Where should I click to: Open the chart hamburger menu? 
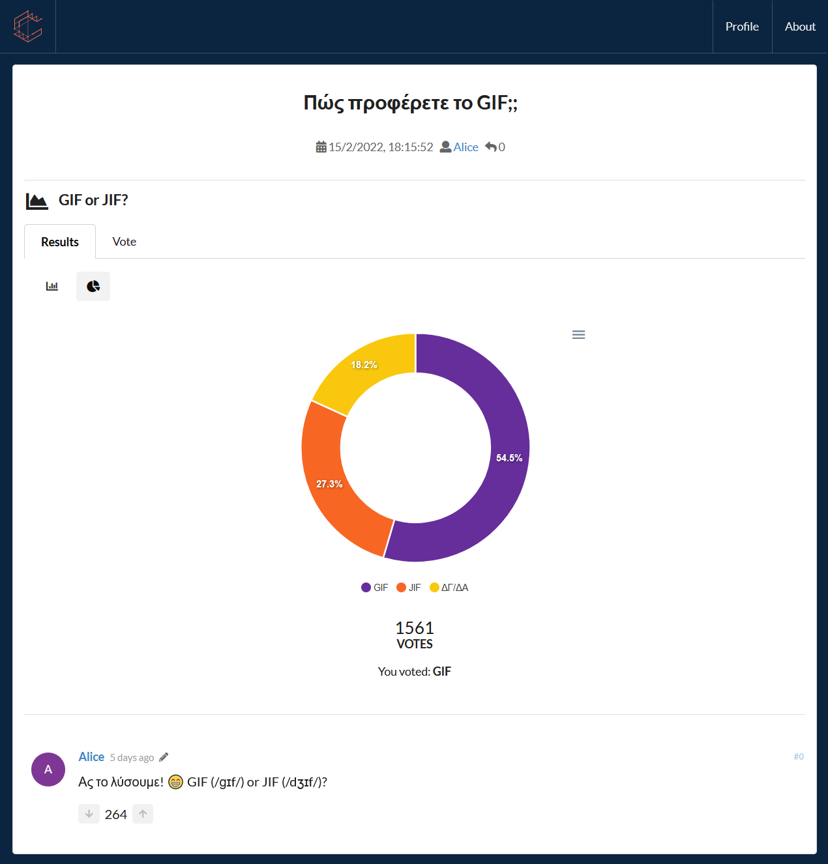coord(578,334)
